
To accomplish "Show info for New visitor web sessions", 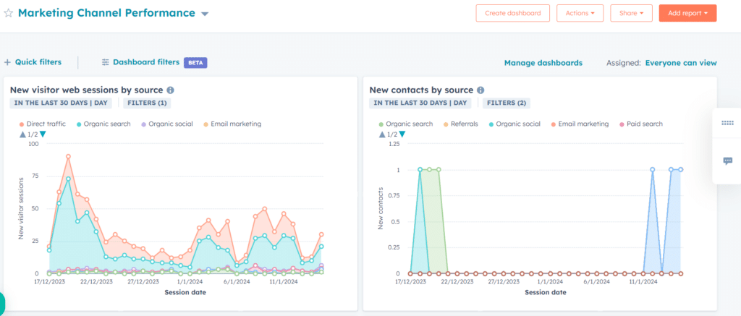I will 171,90.
